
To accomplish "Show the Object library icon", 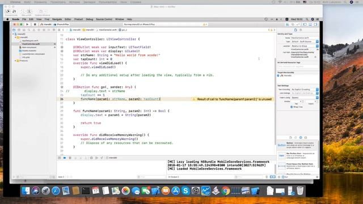I will point(301,137).
